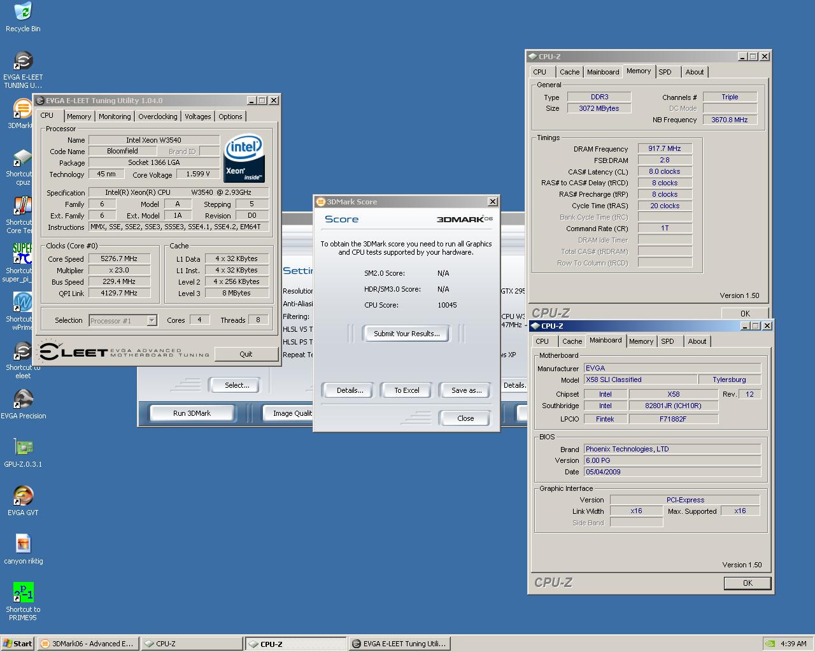Screen dimensions: 815x652
Task: Click OK in top CPU-Z window
Action: click(745, 313)
